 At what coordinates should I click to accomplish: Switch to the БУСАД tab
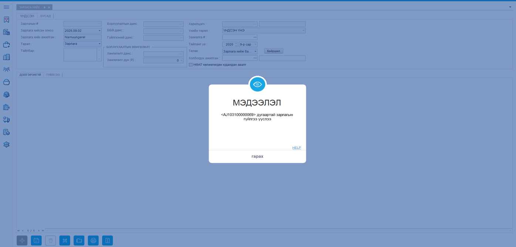[x=45, y=16]
